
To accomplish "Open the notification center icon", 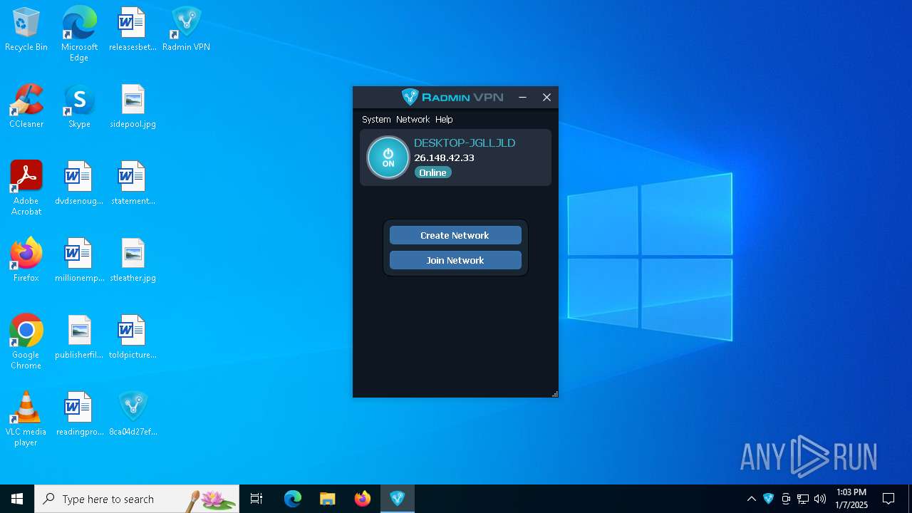I will [x=888, y=499].
